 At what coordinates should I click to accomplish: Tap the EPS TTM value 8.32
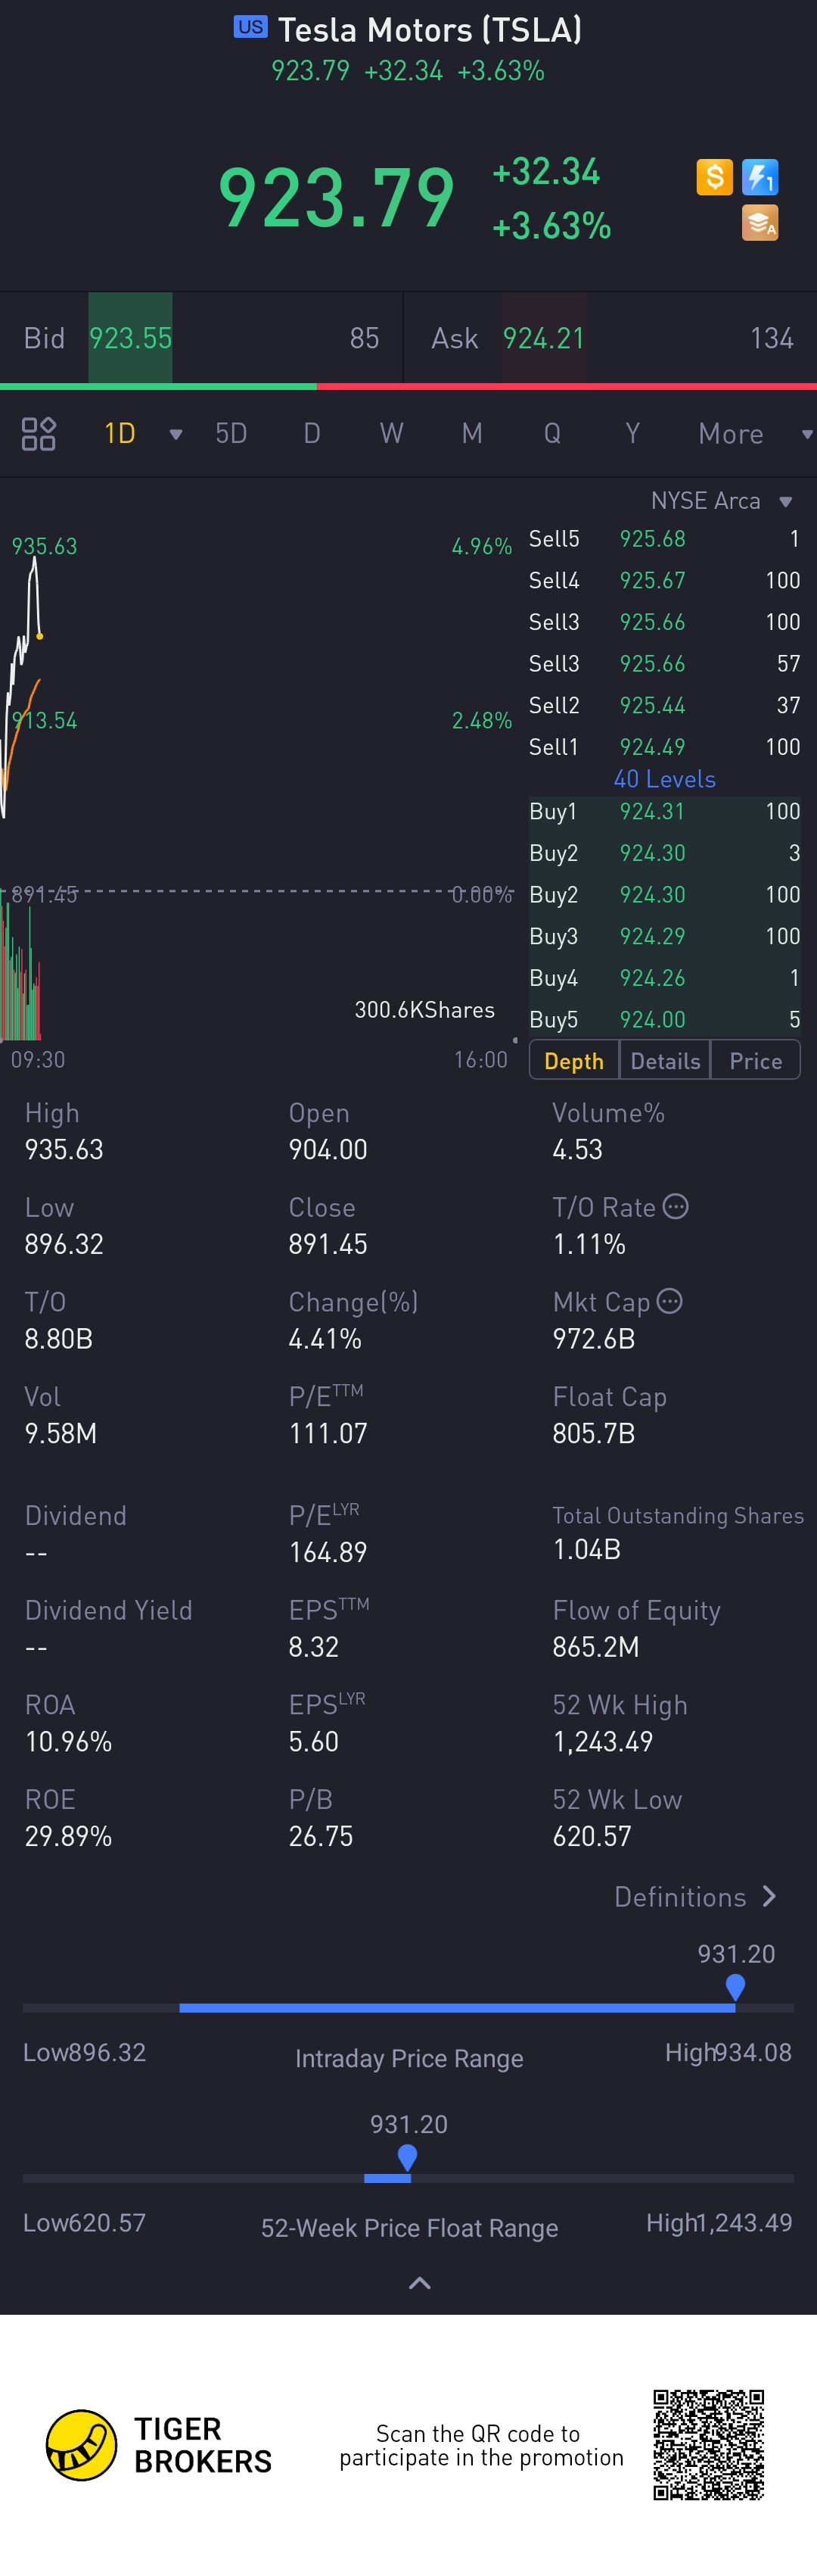(314, 1647)
